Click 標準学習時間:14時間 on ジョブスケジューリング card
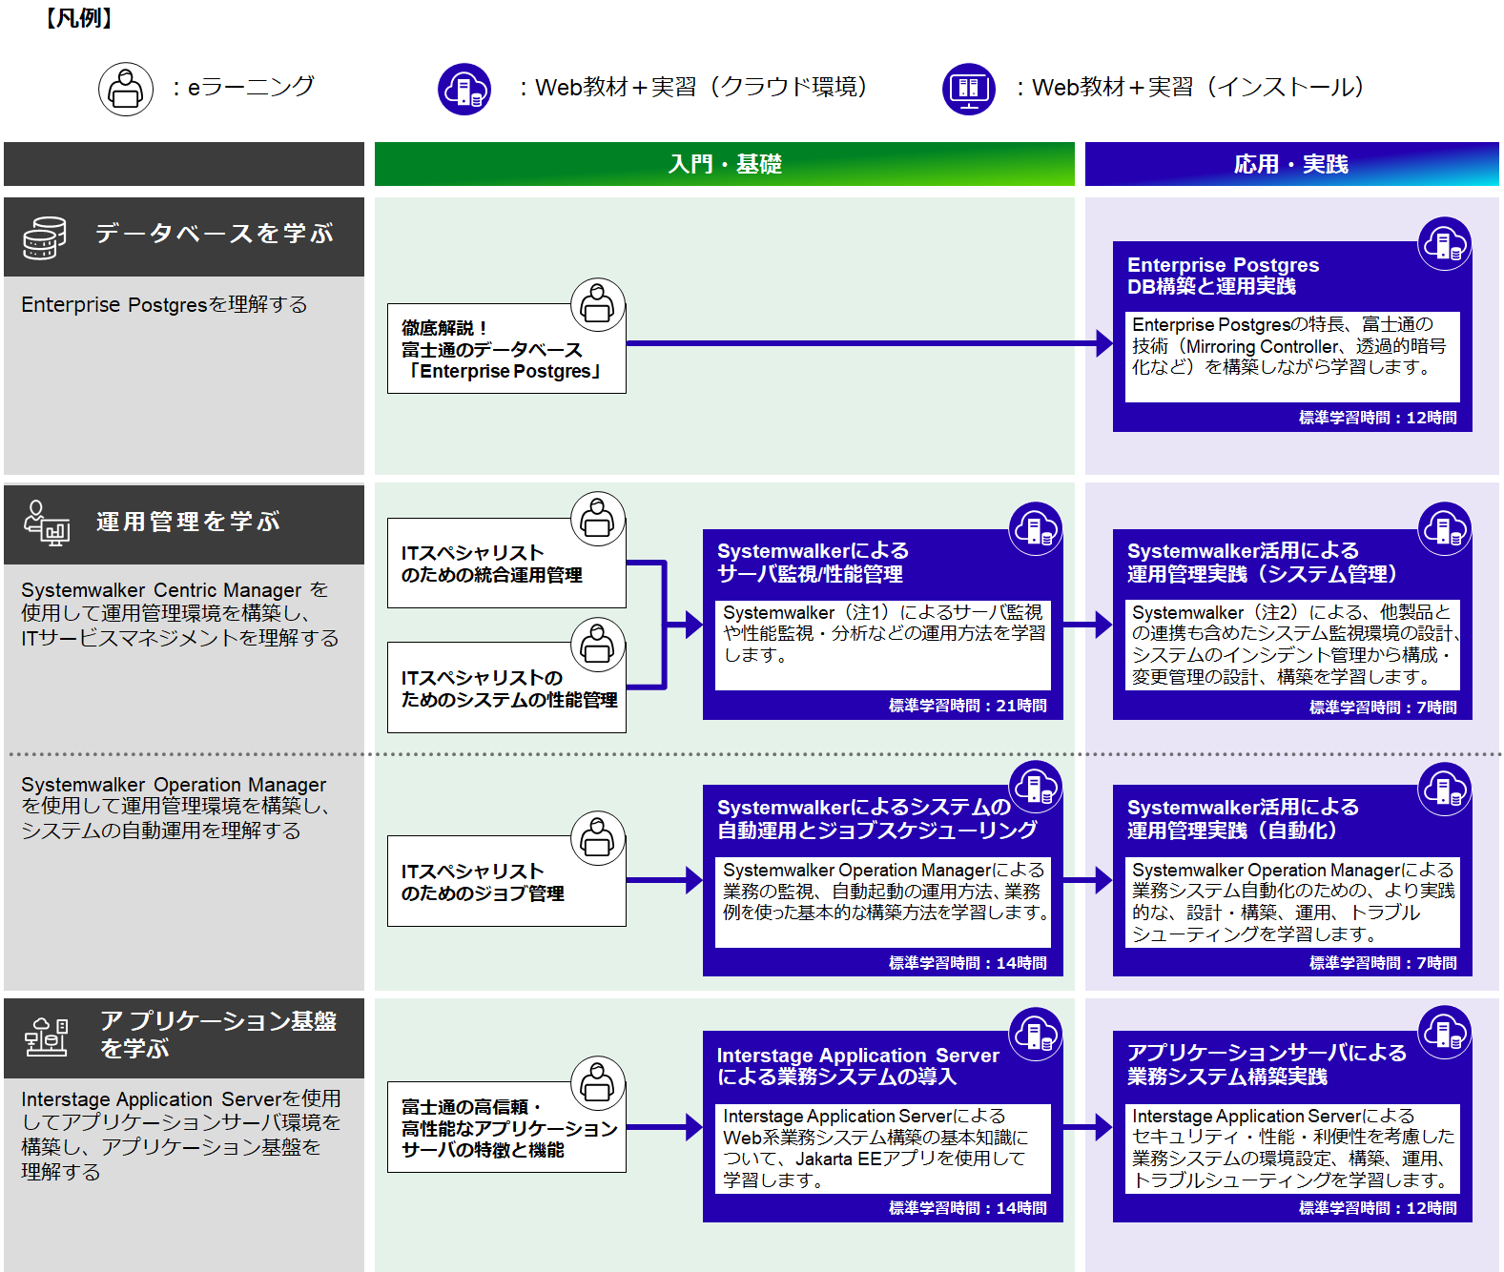This screenshot has width=1504, height=1272. (968, 963)
